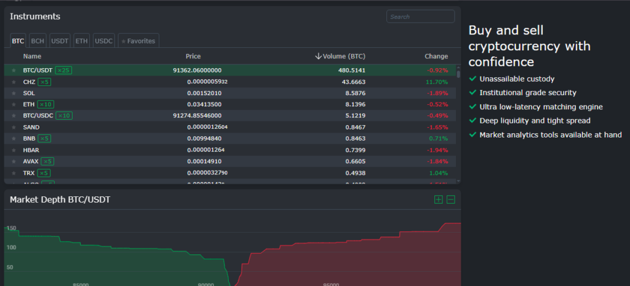The image size is (630, 286).
Task: Star BTC/USDT as a favorite
Action: tap(14, 71)
